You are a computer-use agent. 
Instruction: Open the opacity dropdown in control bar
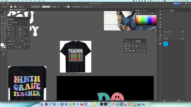point(63,7)
